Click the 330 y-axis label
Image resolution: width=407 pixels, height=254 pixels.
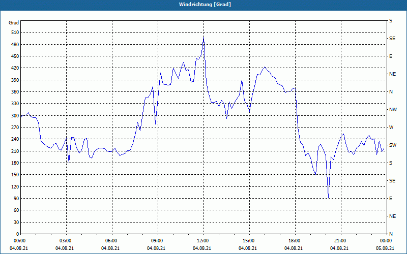(15, 104)
